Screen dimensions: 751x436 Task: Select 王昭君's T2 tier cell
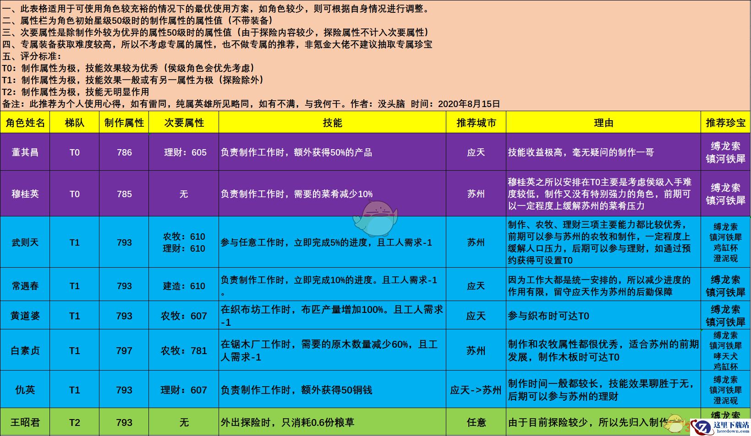[x=75, y=422]
